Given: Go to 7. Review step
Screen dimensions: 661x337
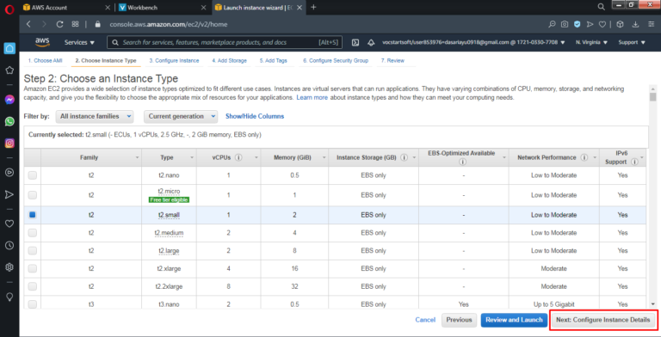Looking at the screenshot, I should (x=392, y=61).
